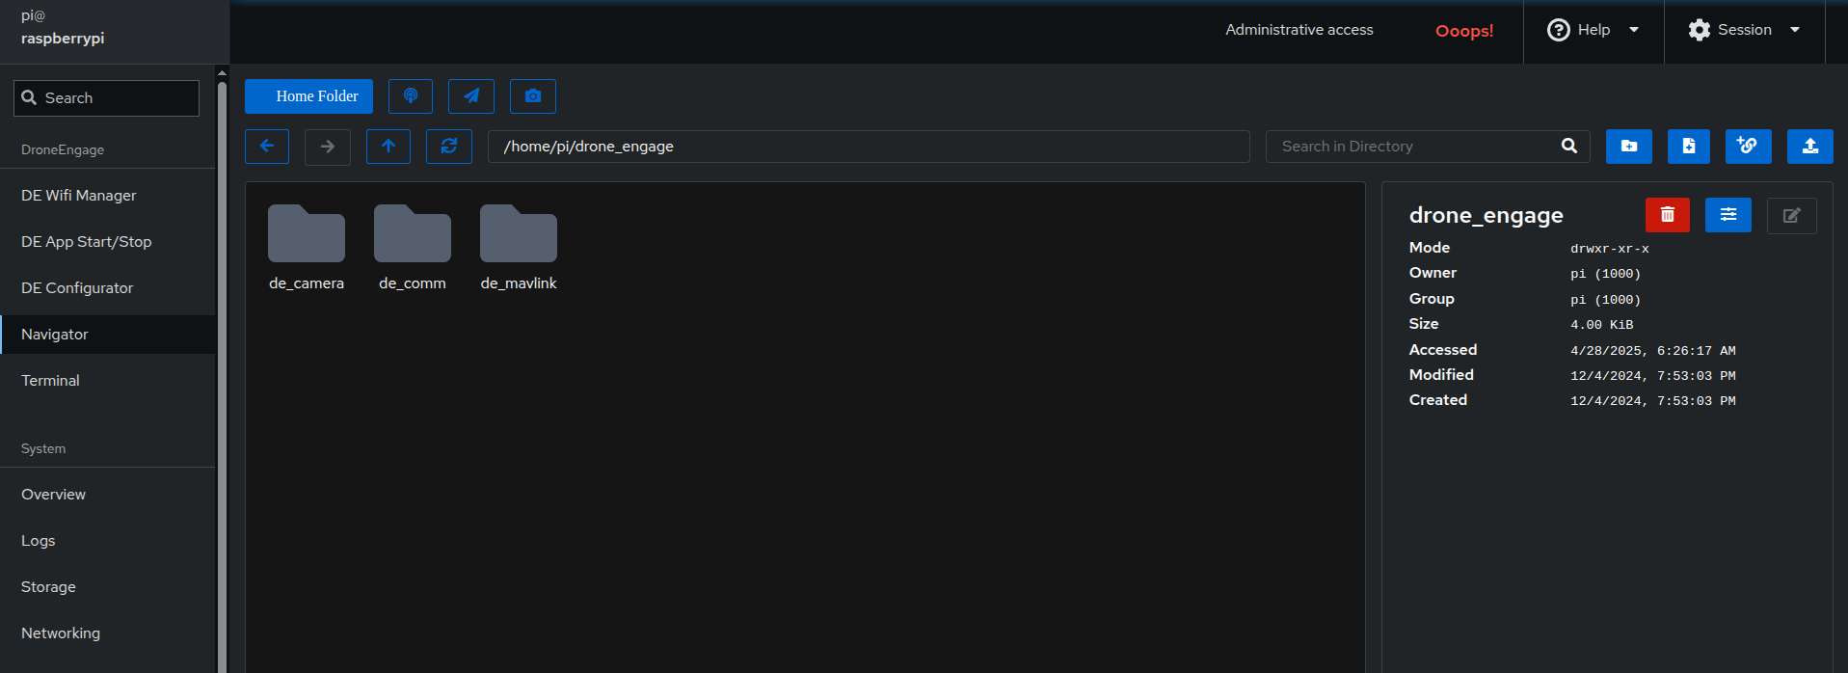Click the red Ooops! notification
The width and height of the screenshot is (1848, 673).
(1464, 31)
